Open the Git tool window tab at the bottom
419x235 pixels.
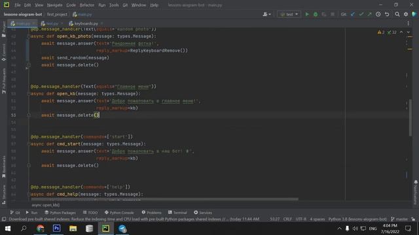tap(15, 212)
